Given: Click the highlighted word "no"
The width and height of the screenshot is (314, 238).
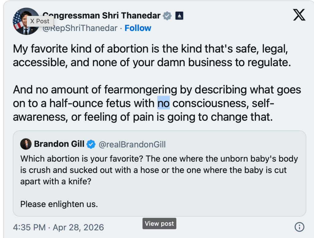Looking at the screenshot, I should [x=163, y=104].
